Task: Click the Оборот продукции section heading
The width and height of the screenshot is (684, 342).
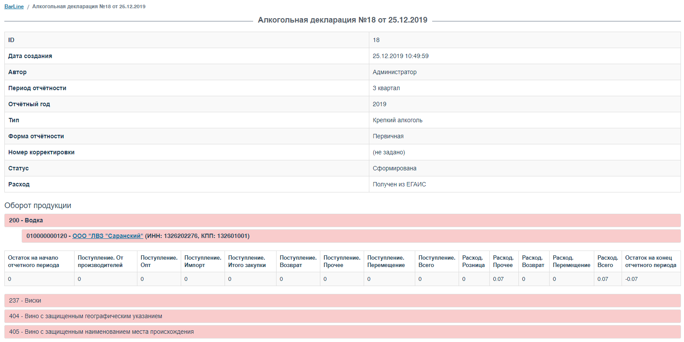Action: click(38, 205)
